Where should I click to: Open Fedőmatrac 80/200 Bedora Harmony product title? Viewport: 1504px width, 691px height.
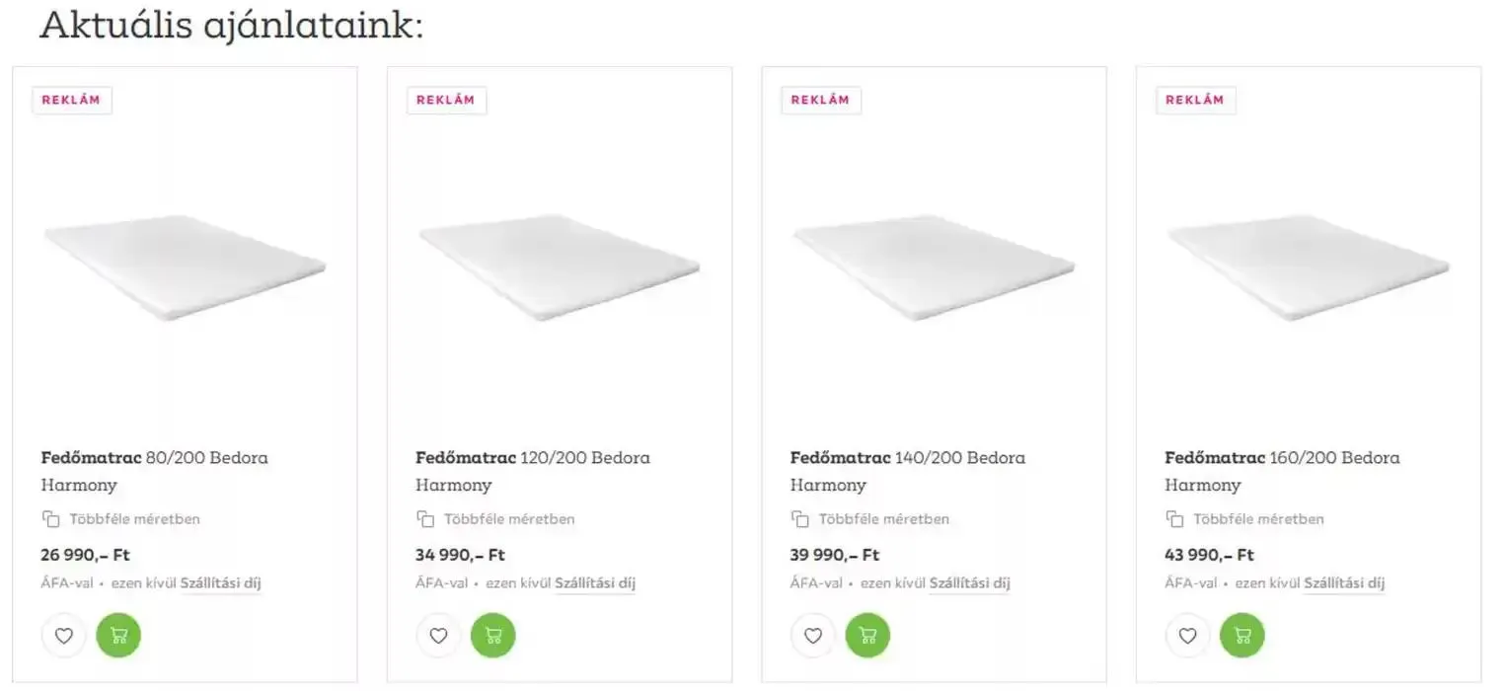click(x=154, y=471)
